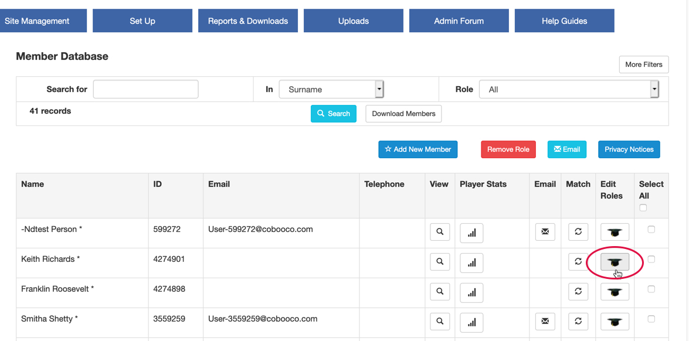Send email to -Ndtest Person via envelope icon
This screenshot has width=689, height=341.
point(545,232)
